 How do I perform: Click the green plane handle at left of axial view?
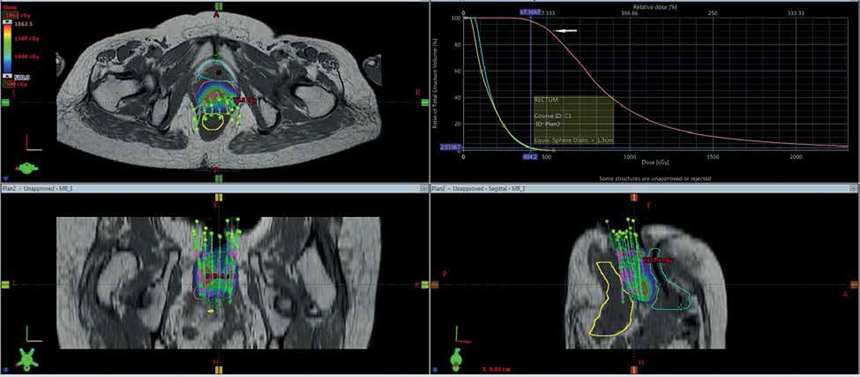pos(5,103)
